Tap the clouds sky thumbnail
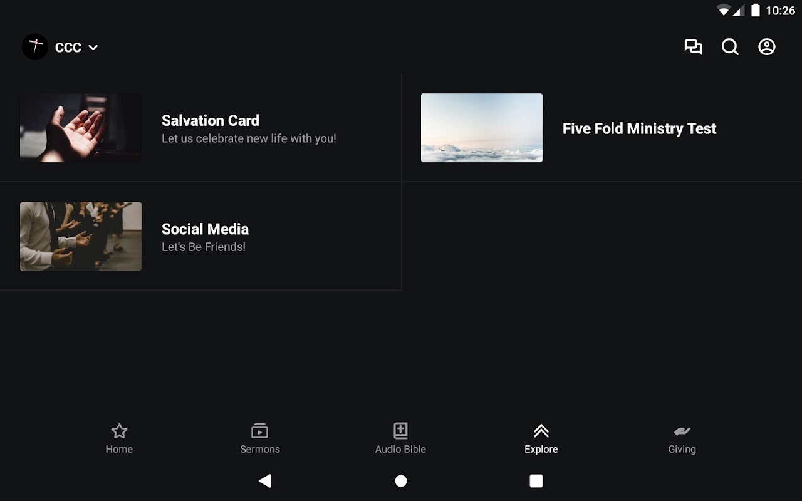 [x=482, y=128]
